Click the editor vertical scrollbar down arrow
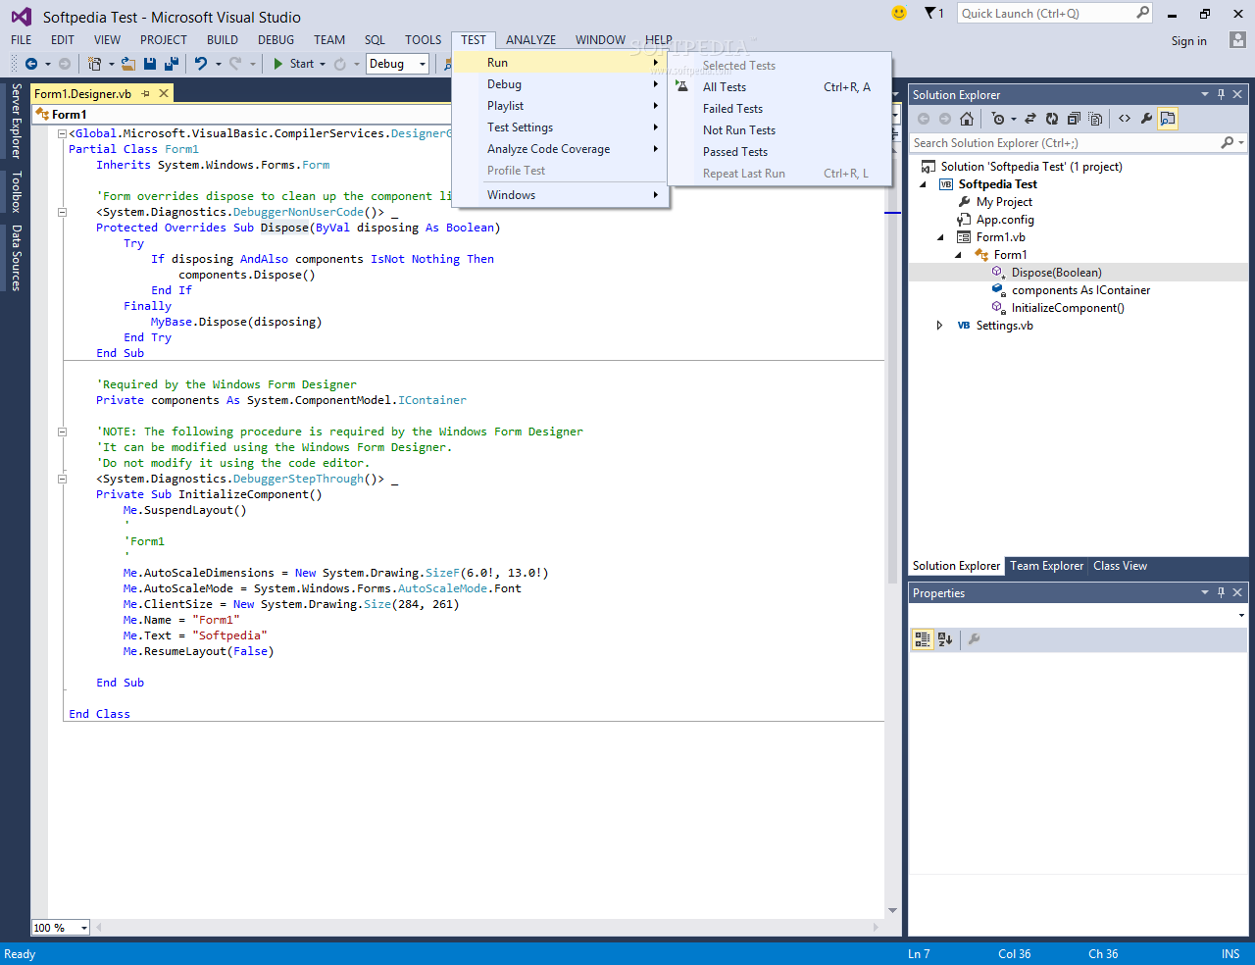 [x=892, y=910]
